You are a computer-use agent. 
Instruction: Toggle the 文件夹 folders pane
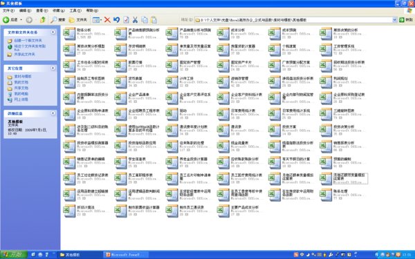click(77, 20)
